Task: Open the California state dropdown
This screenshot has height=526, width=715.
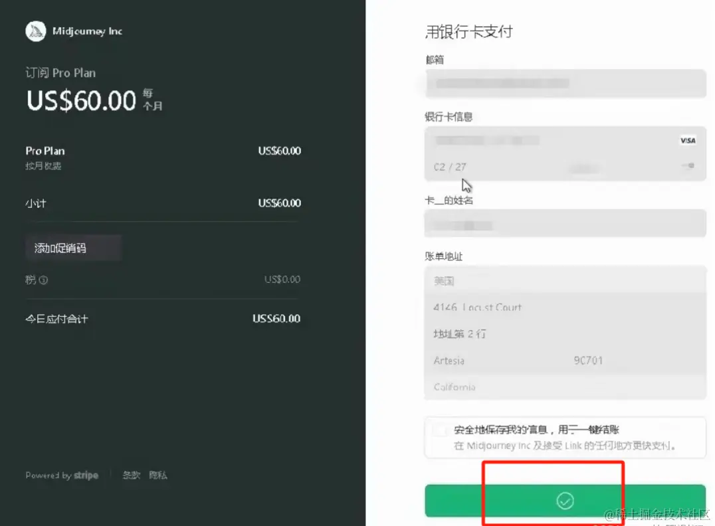Action: (565, 387)
